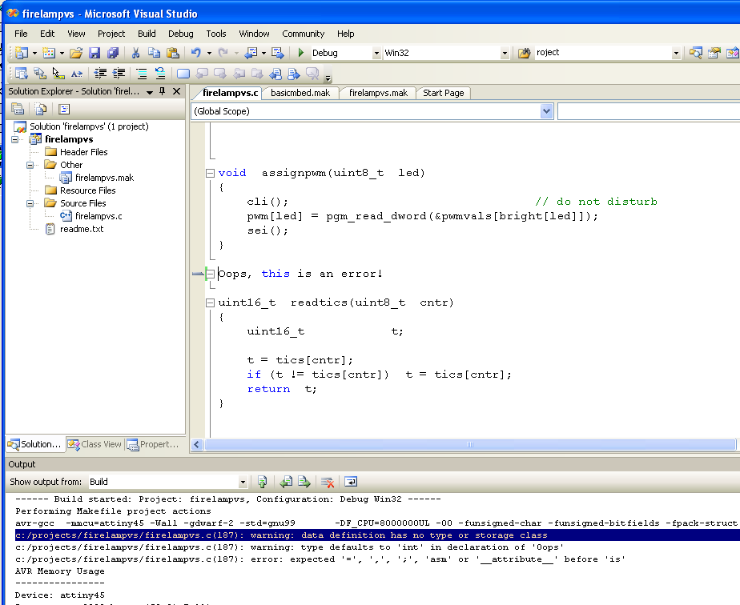Click the Open File folder icon
This screenshot has width=740, height=605.
76,53
